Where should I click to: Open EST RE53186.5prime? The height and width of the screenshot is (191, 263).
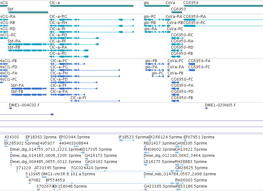[178, 189]
